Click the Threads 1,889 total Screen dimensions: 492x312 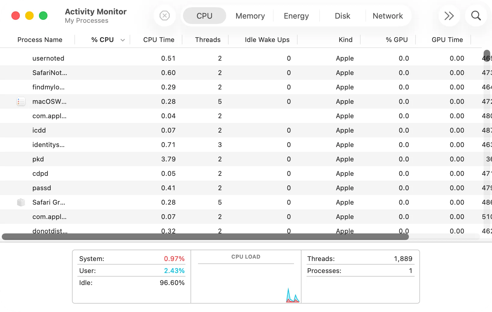(x=403, y=259)
